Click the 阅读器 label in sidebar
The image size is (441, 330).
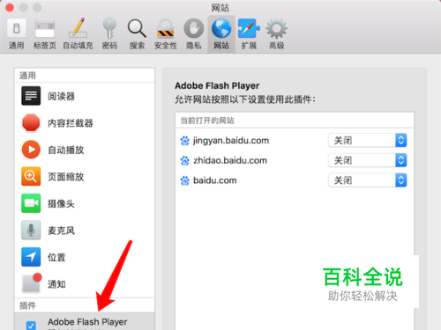click(x=61, y=96)
